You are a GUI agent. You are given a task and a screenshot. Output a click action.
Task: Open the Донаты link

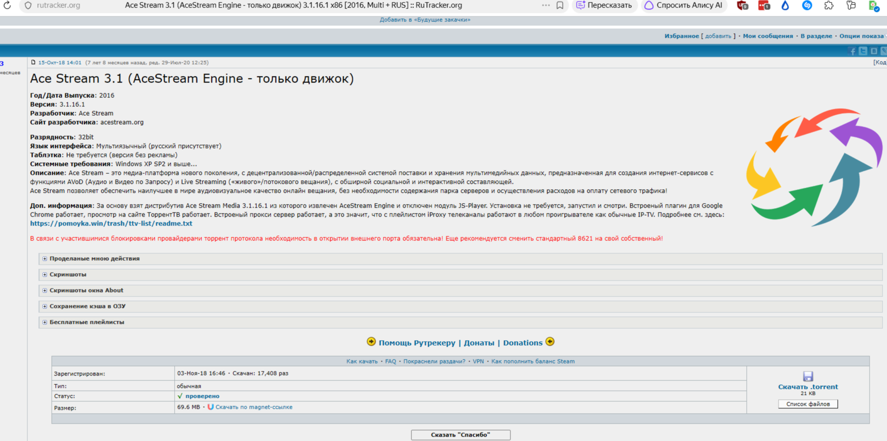click(x=479, y=343)
